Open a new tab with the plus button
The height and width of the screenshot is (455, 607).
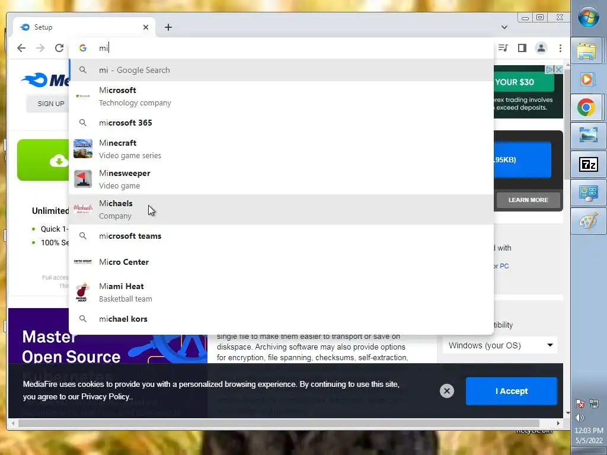(x=168, y=27)
